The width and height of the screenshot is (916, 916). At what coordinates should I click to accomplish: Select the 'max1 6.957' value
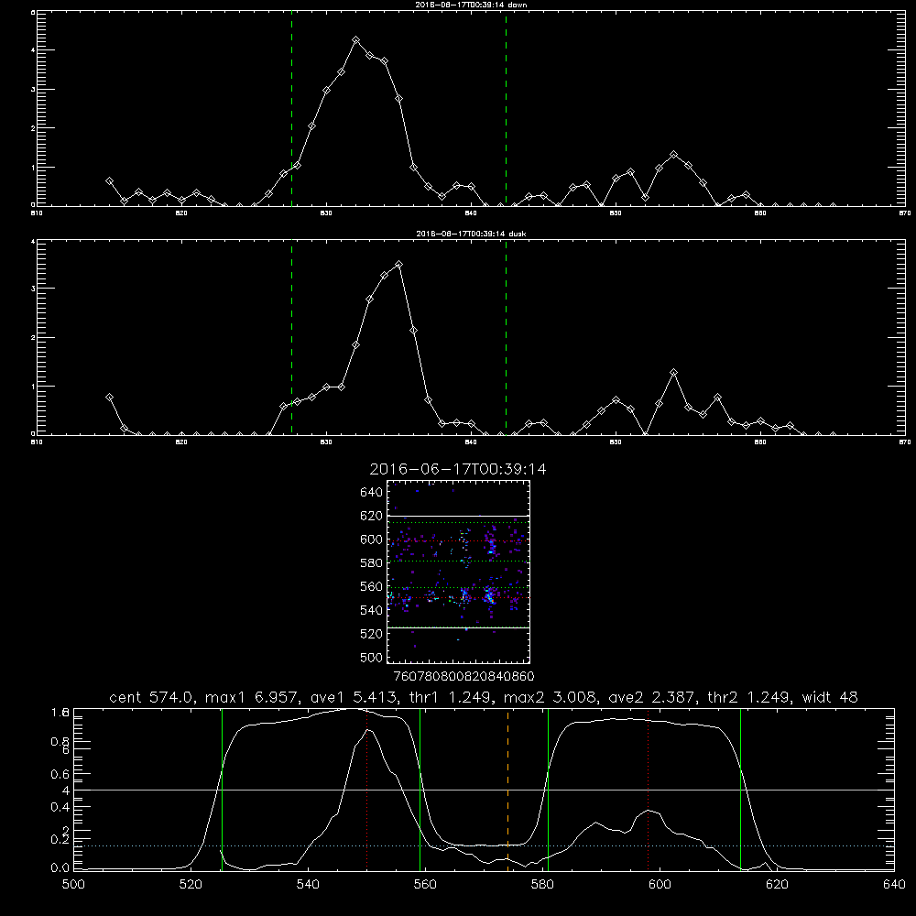[x=253, y=697]
